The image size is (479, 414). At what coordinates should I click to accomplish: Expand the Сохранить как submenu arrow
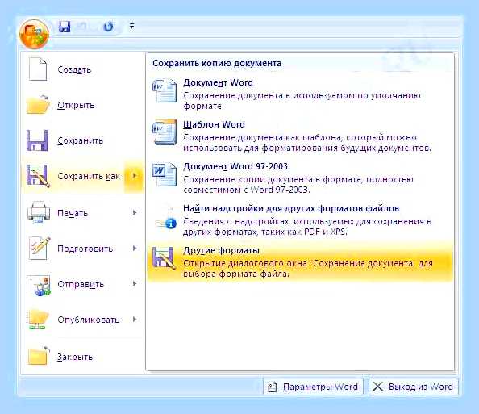point(134,176)
